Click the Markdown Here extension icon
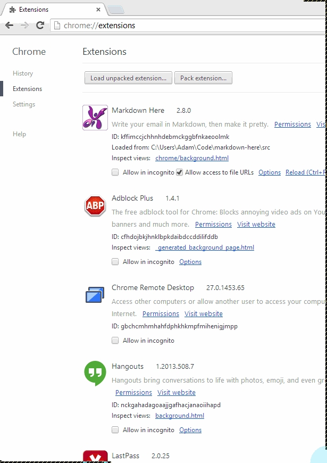This screenshot has width=327, height=463. pos(95,118)
